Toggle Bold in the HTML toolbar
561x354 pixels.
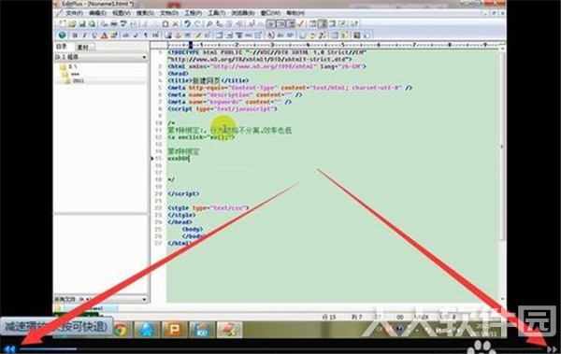tap(75, 35)
